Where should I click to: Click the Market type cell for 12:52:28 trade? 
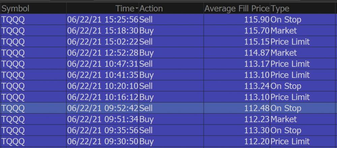click(284, 53)
